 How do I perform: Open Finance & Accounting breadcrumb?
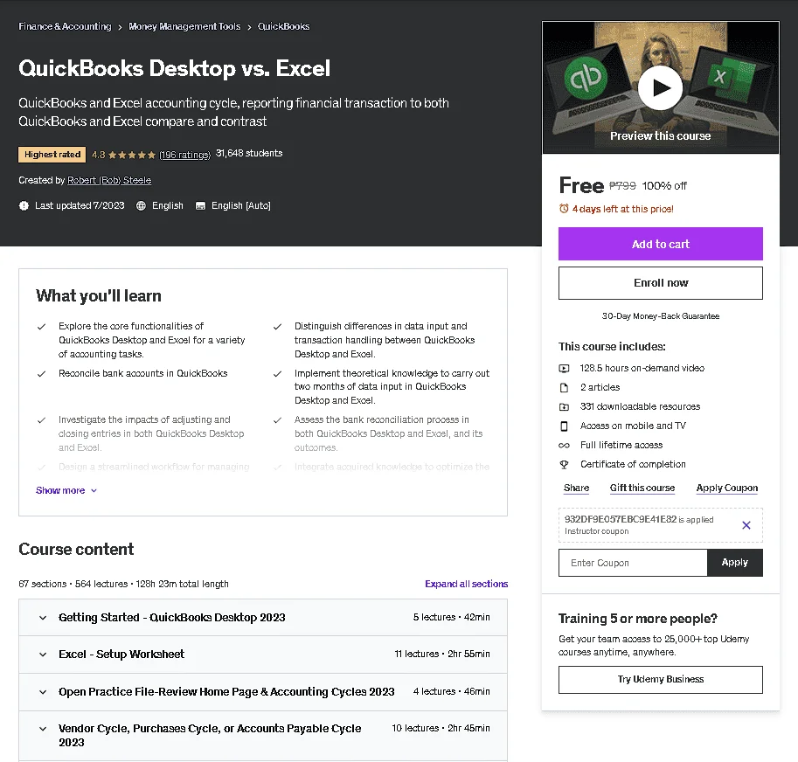(65, 26)
